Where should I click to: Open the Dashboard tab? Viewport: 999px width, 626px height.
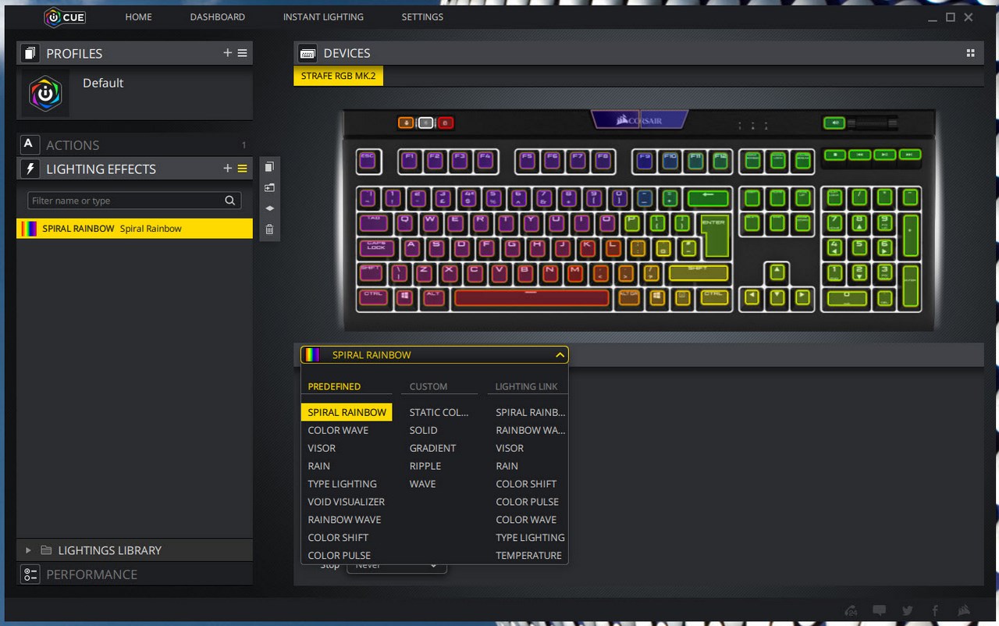coord(218,16)
